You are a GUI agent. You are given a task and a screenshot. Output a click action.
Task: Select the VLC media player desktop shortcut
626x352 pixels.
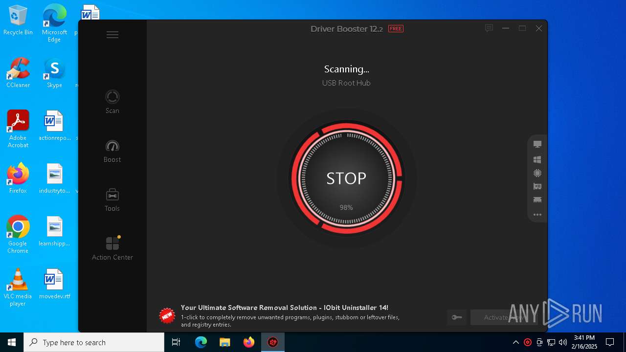click(x=18, y=287)
